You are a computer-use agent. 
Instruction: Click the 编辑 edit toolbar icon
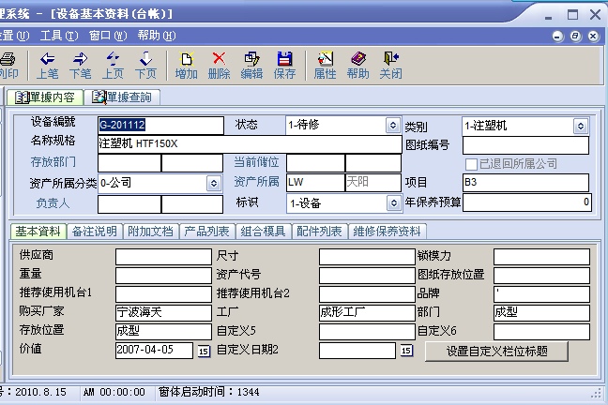tap(251, 59)
